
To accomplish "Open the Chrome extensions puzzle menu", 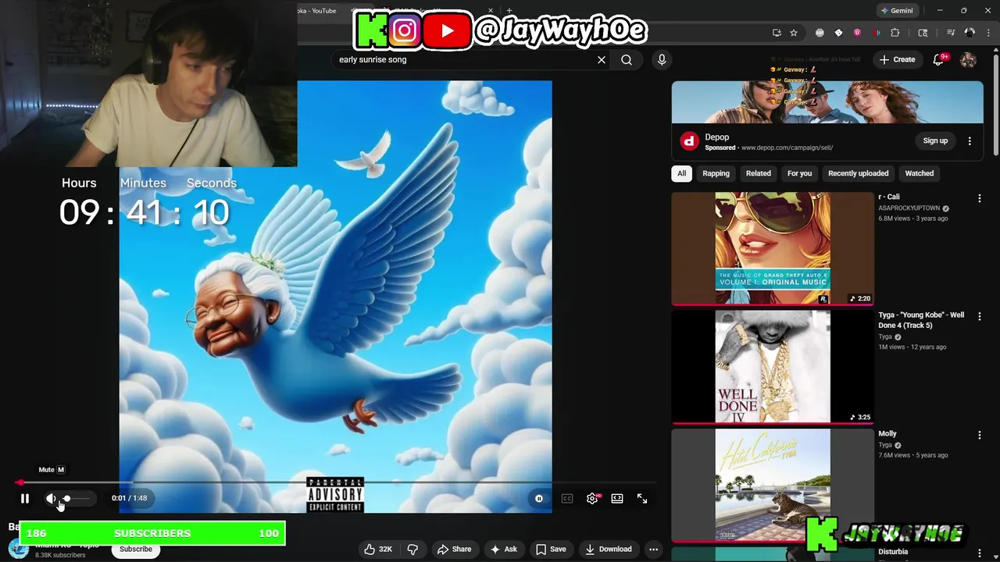I will coord(895,33).
